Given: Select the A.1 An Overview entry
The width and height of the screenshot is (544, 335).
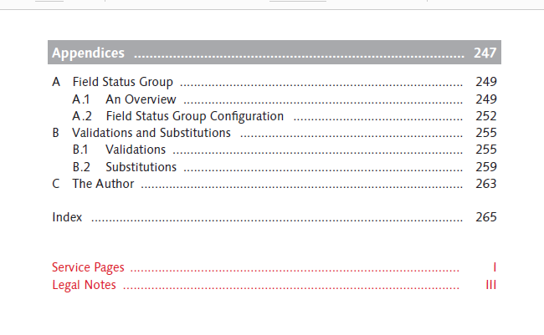Looking at the screenshot, I should pyautogui.click(x=124, y=99).
